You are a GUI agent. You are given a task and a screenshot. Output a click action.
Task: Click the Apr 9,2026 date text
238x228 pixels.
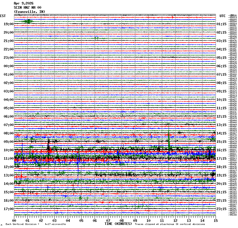23,3
